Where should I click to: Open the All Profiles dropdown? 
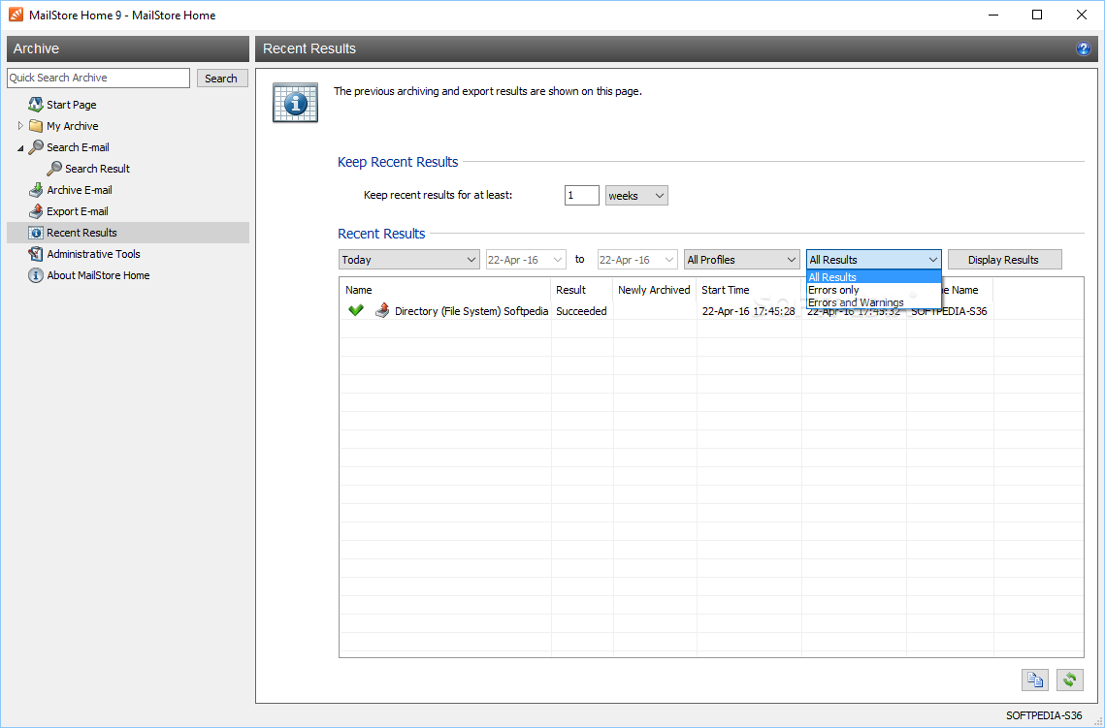tap(741, 260)
